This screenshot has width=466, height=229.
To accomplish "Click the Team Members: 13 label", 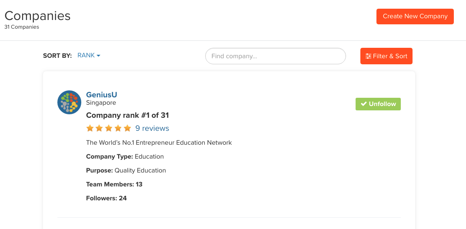I will pos(114,184).
